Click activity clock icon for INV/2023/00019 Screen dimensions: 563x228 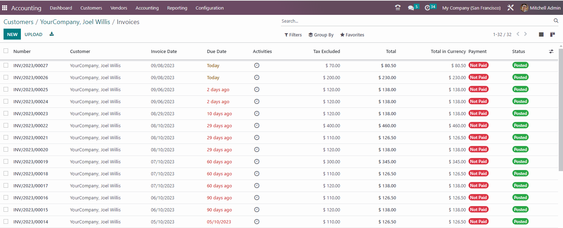pyautogui.click(x=257, y=162)
